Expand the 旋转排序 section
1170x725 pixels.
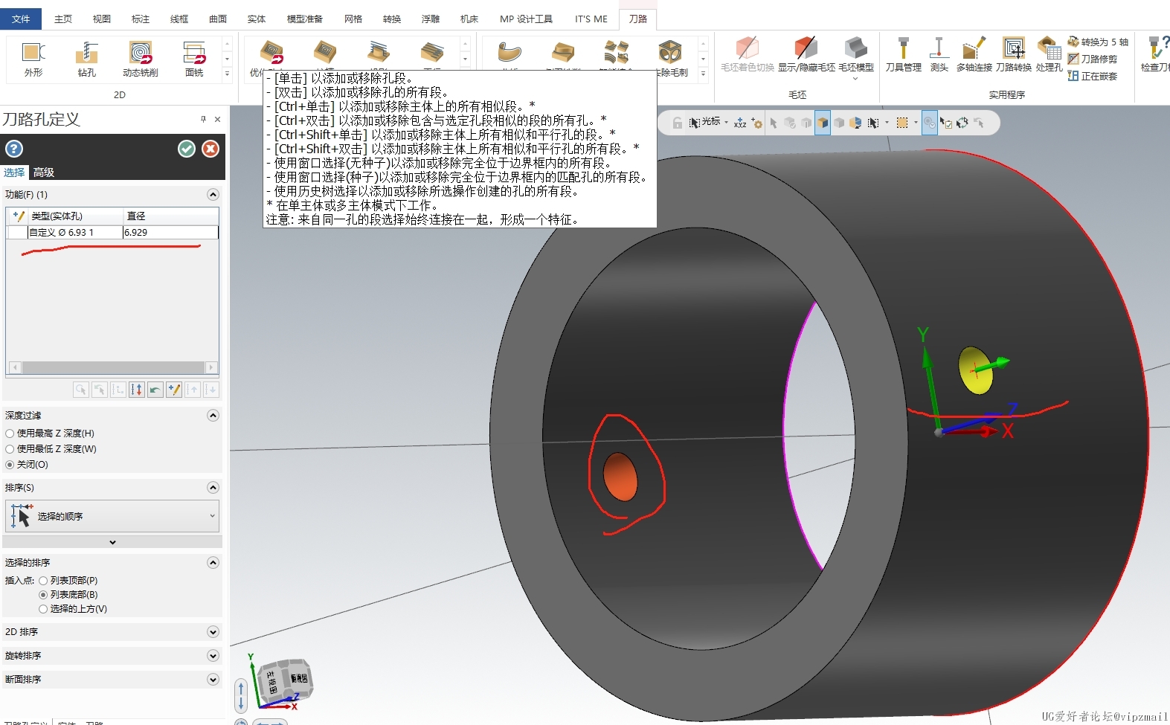point(213,656)
